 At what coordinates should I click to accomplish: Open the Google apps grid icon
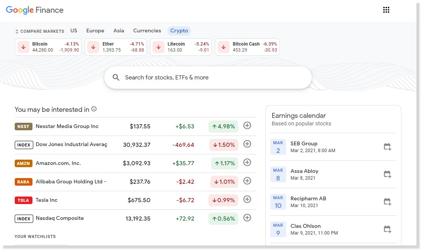coord(386,9)
